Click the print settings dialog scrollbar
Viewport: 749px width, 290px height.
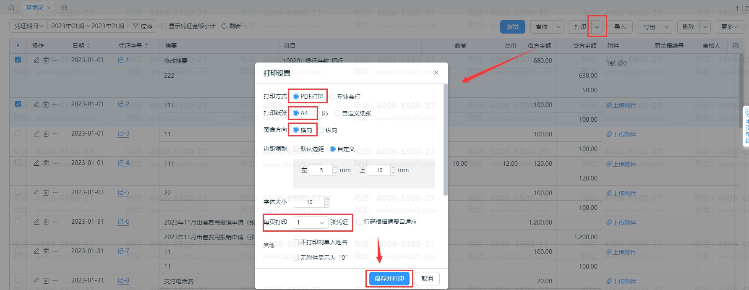point(445,139)
